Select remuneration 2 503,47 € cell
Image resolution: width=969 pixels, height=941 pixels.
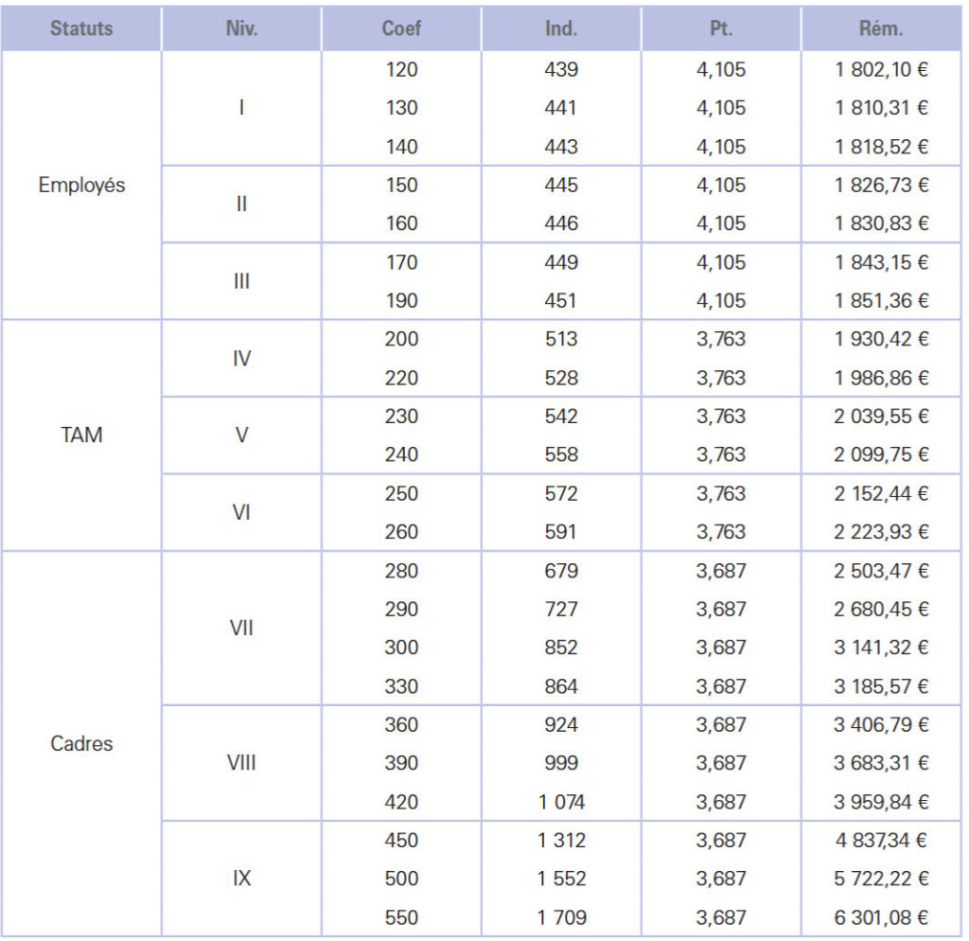881,571
